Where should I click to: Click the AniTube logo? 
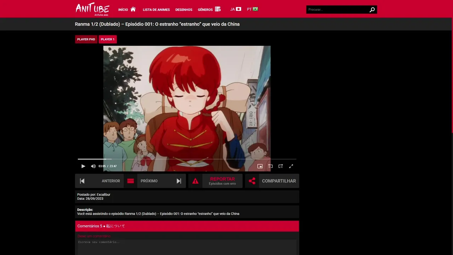coord(92,9)
